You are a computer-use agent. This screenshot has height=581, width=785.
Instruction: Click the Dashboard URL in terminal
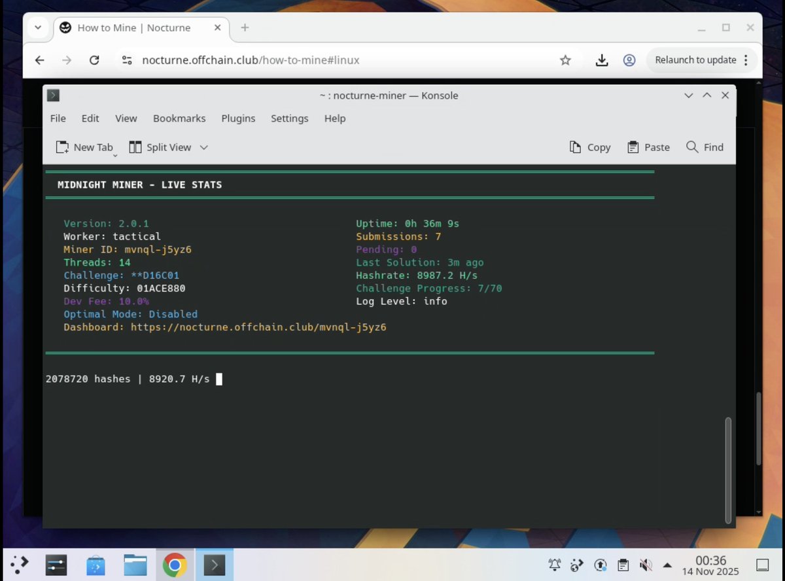click(x=258, y=327)
